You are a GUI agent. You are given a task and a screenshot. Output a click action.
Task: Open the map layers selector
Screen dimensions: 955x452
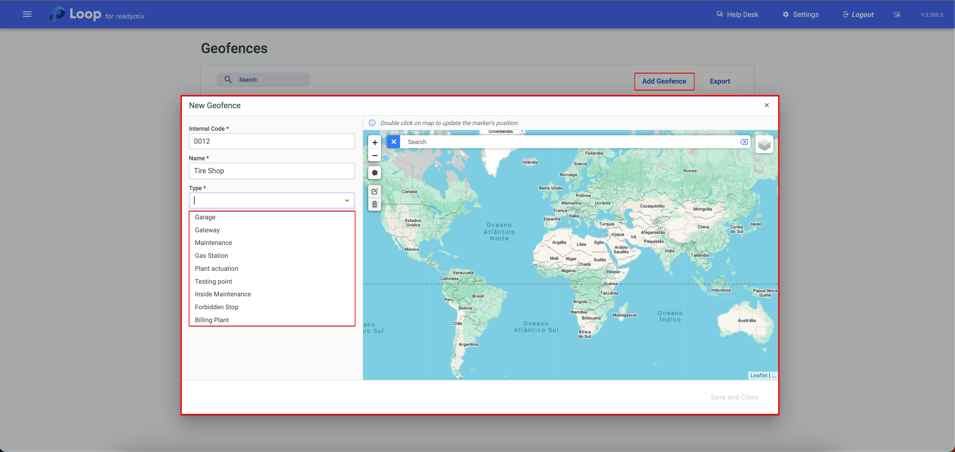coord(764,145)
